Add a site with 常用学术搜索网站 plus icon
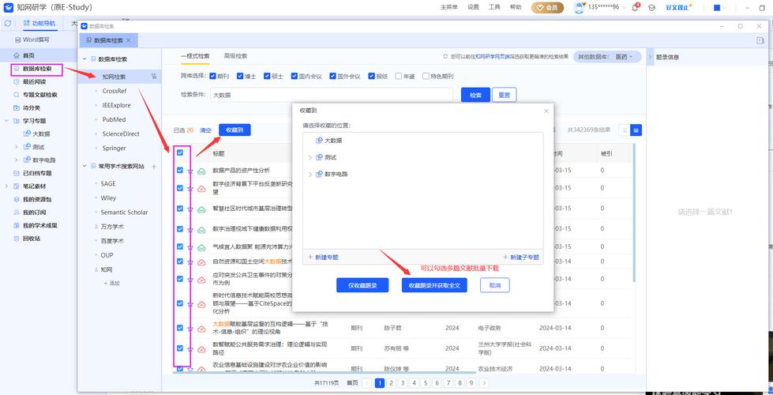This screenshot has height=395, width=773. pos(154,167)
